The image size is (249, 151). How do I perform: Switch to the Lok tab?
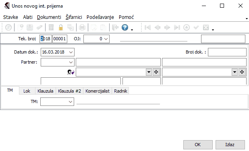[x=27, y=91]
